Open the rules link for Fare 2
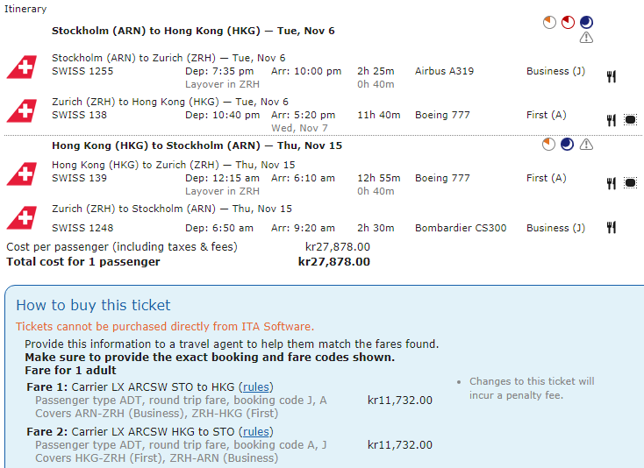This screenshot has width=644, height=468. coord(256,432)
